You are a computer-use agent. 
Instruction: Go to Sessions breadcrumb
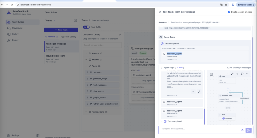162,22
